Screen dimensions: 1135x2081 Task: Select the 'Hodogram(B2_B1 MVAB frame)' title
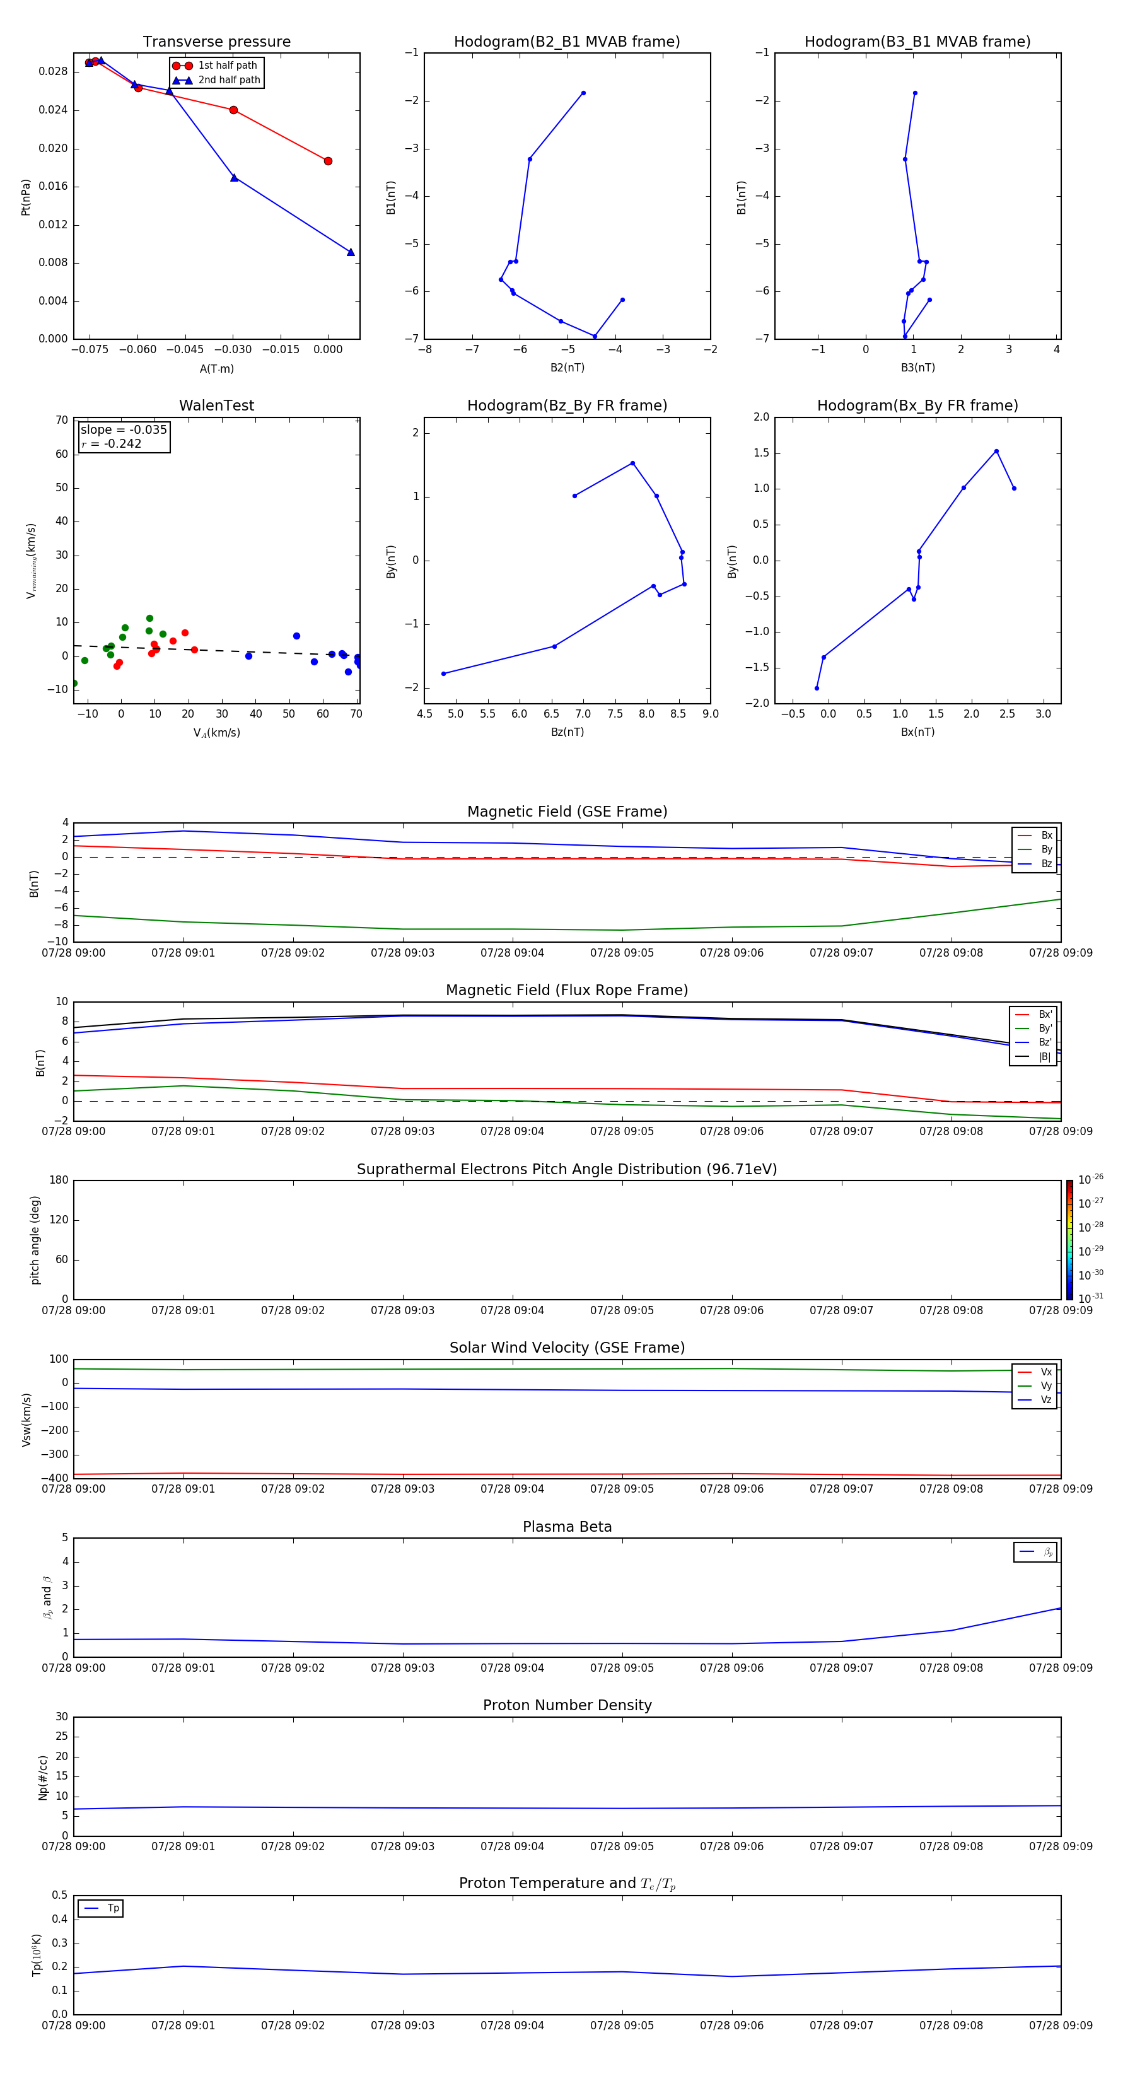[x=567, y=41]
